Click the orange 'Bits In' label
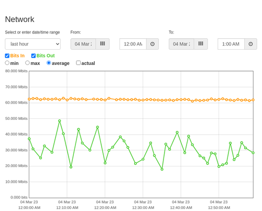This screenshot has width=262, height=211. click(17, 55)
